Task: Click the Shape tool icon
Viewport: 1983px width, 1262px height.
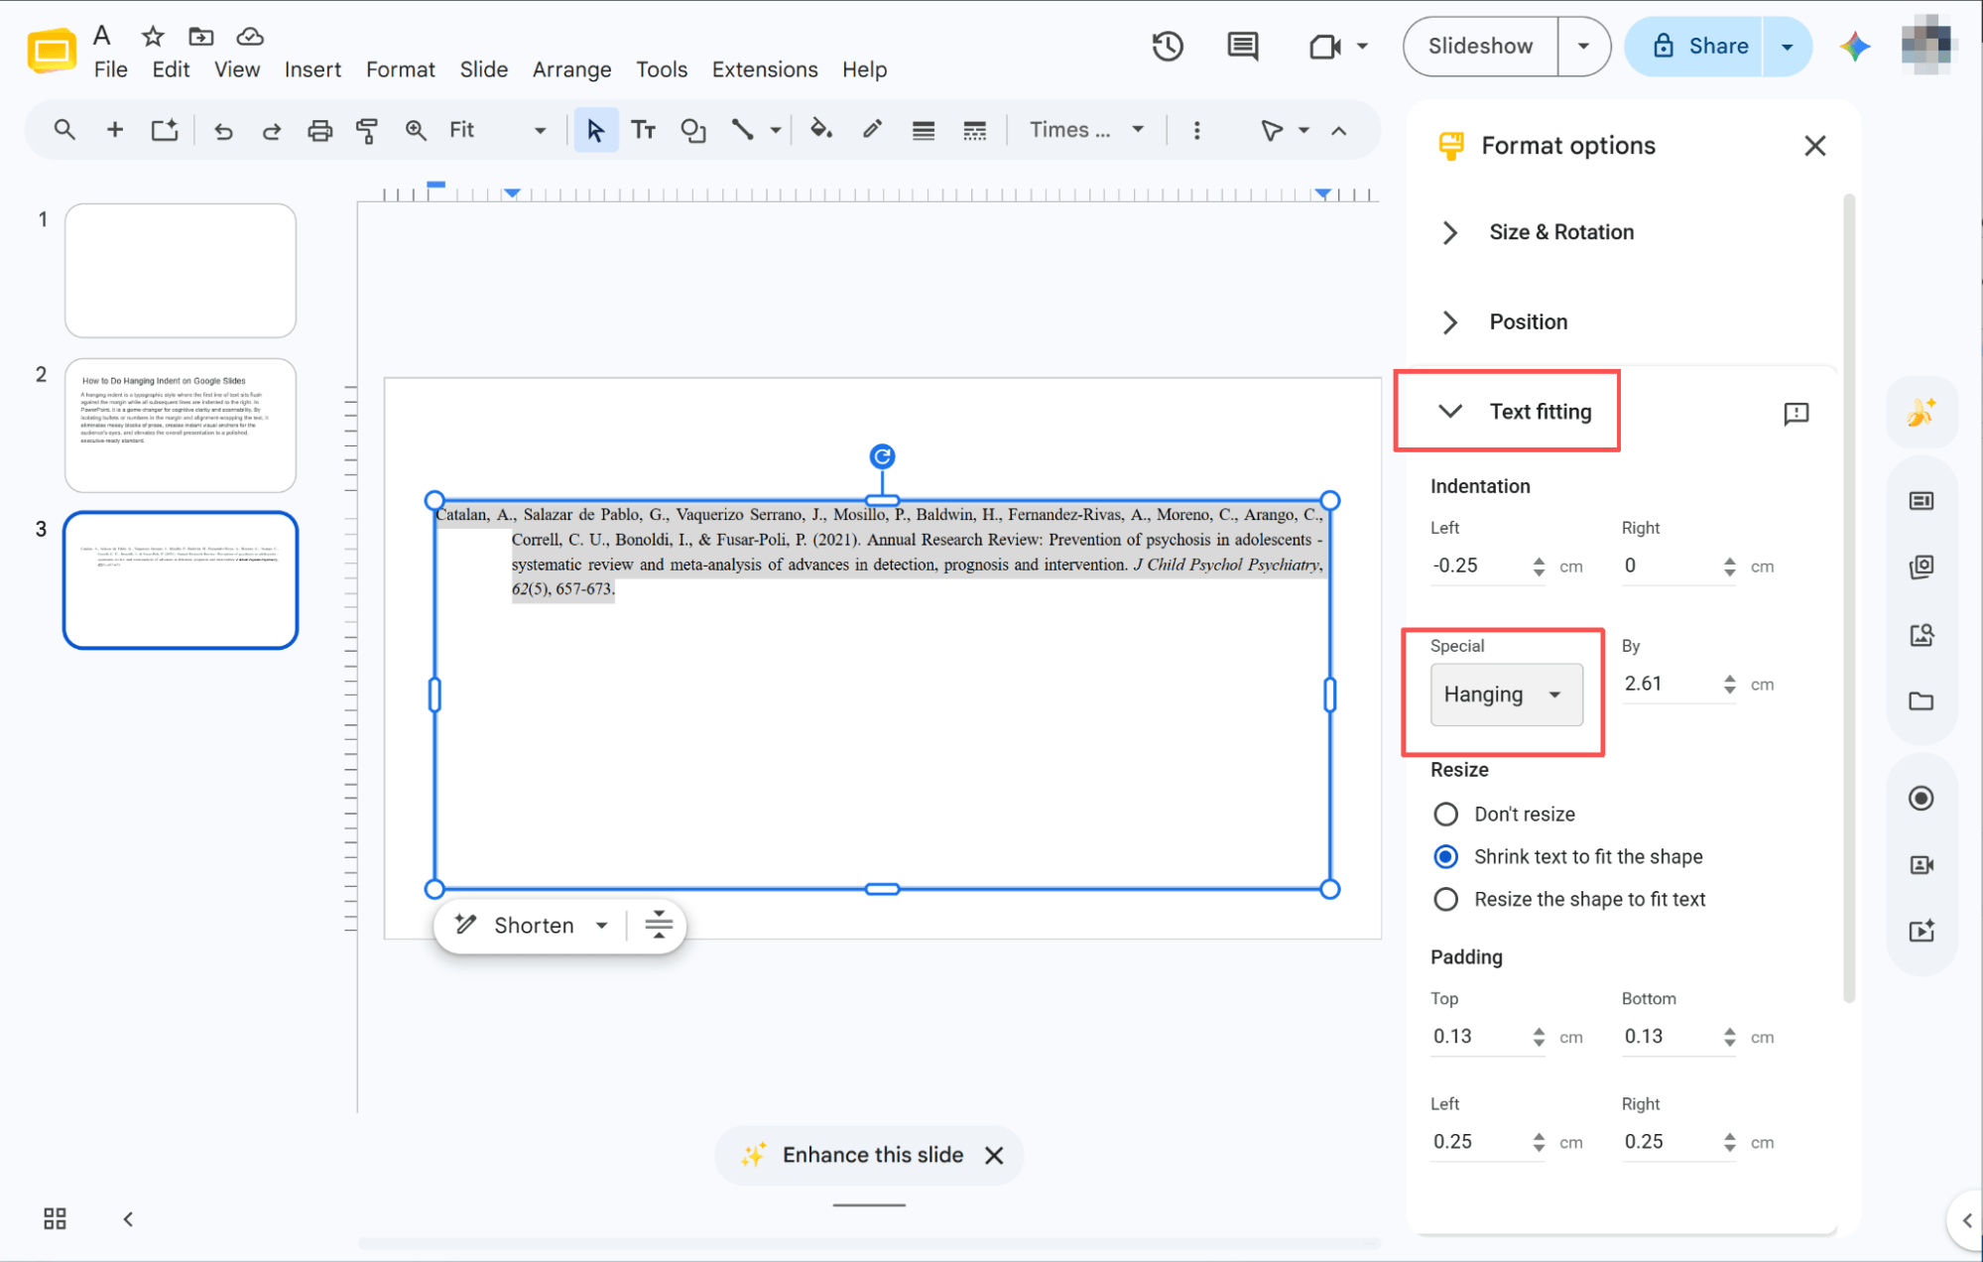Action: (x=692, y=130)
